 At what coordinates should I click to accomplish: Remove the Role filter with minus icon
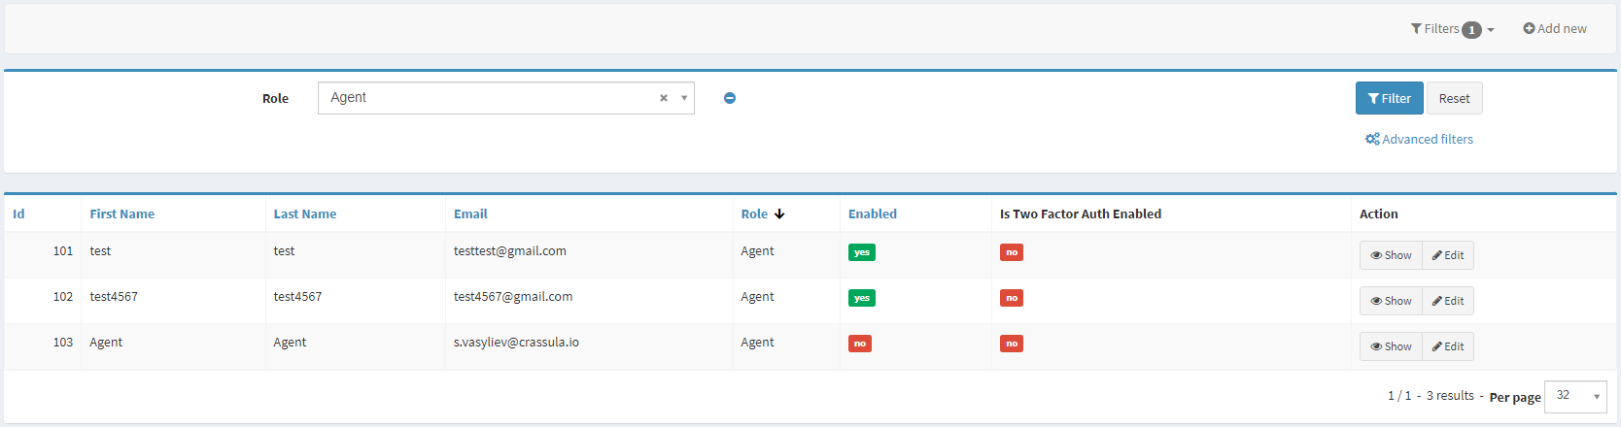point(730,98)
